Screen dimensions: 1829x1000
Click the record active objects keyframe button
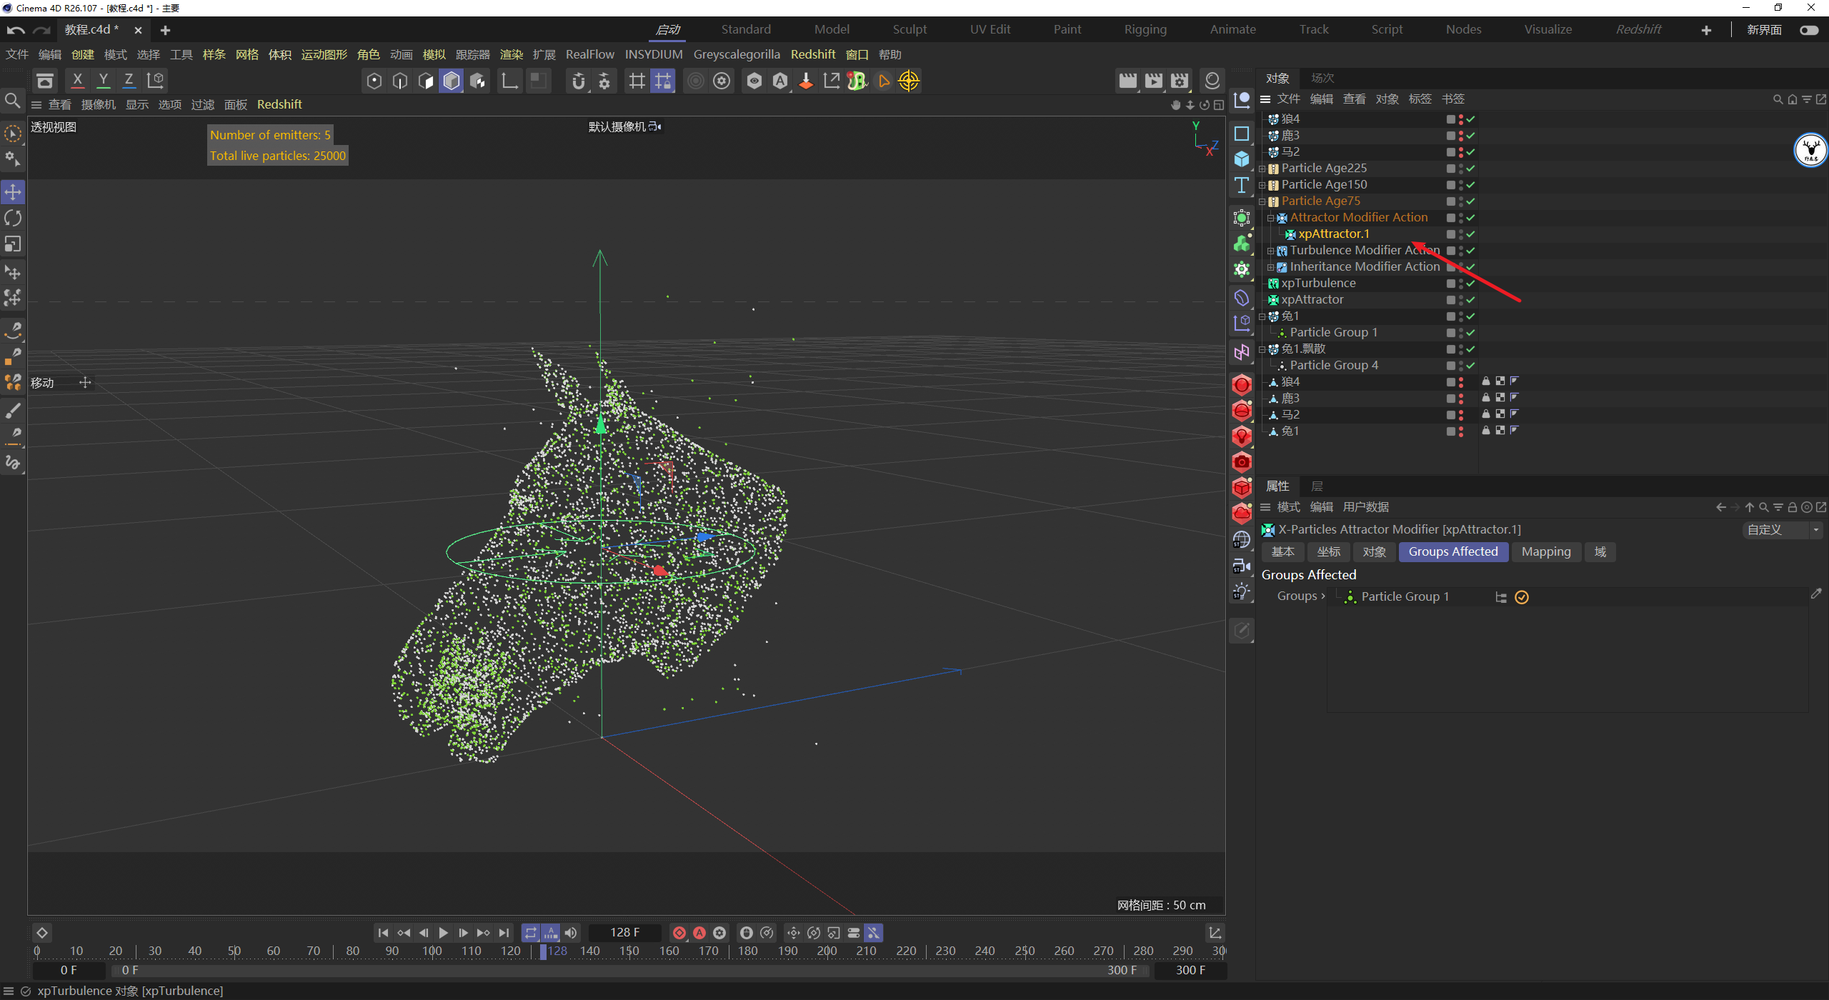click(x=679, y=933)
